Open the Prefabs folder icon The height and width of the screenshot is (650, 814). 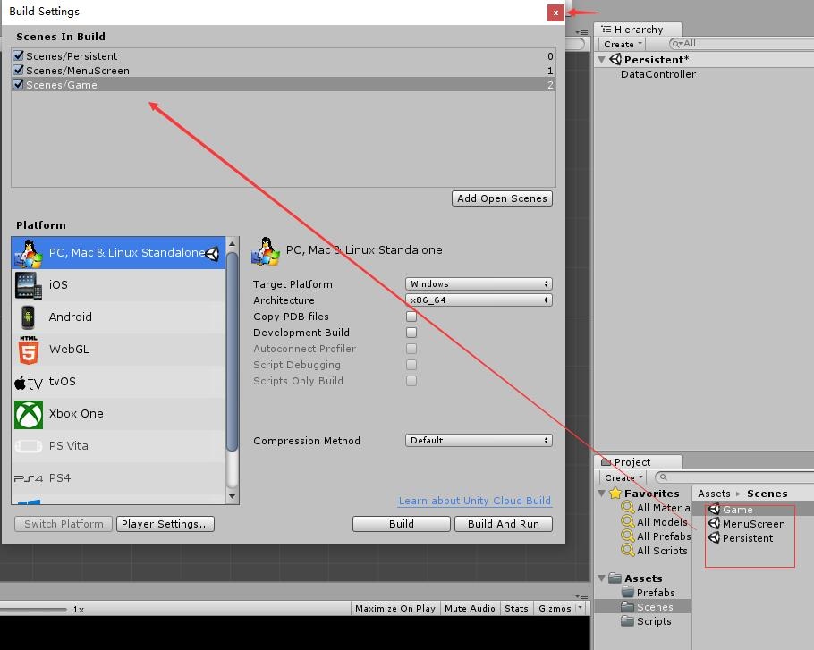tap(628, 593)
